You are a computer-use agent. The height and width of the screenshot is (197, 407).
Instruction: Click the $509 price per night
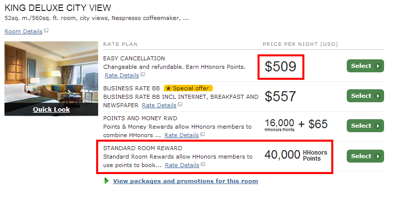click(280, 66)
